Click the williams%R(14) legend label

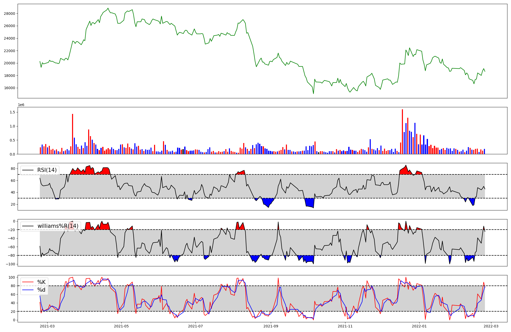click(58, 226)
